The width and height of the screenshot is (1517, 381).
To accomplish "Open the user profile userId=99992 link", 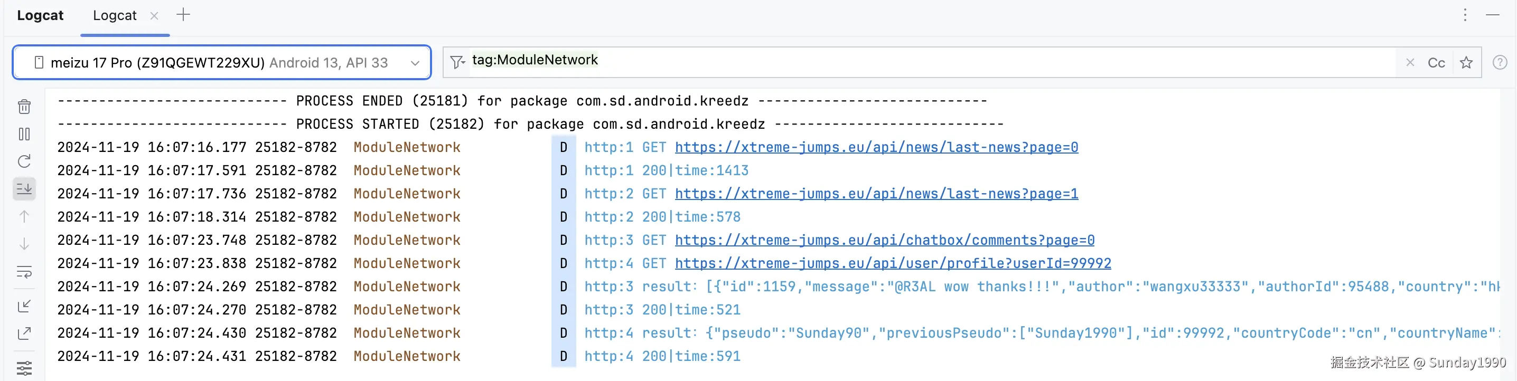I will click(892, 263).
